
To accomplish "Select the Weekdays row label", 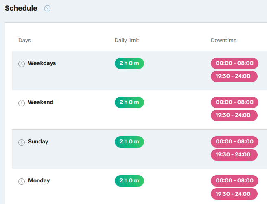I will [x=42, y=63].
